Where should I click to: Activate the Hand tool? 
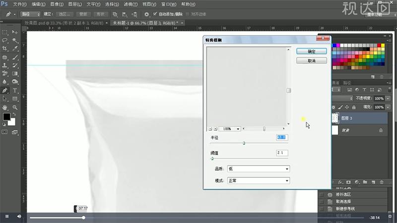click(x=5, y=107)
